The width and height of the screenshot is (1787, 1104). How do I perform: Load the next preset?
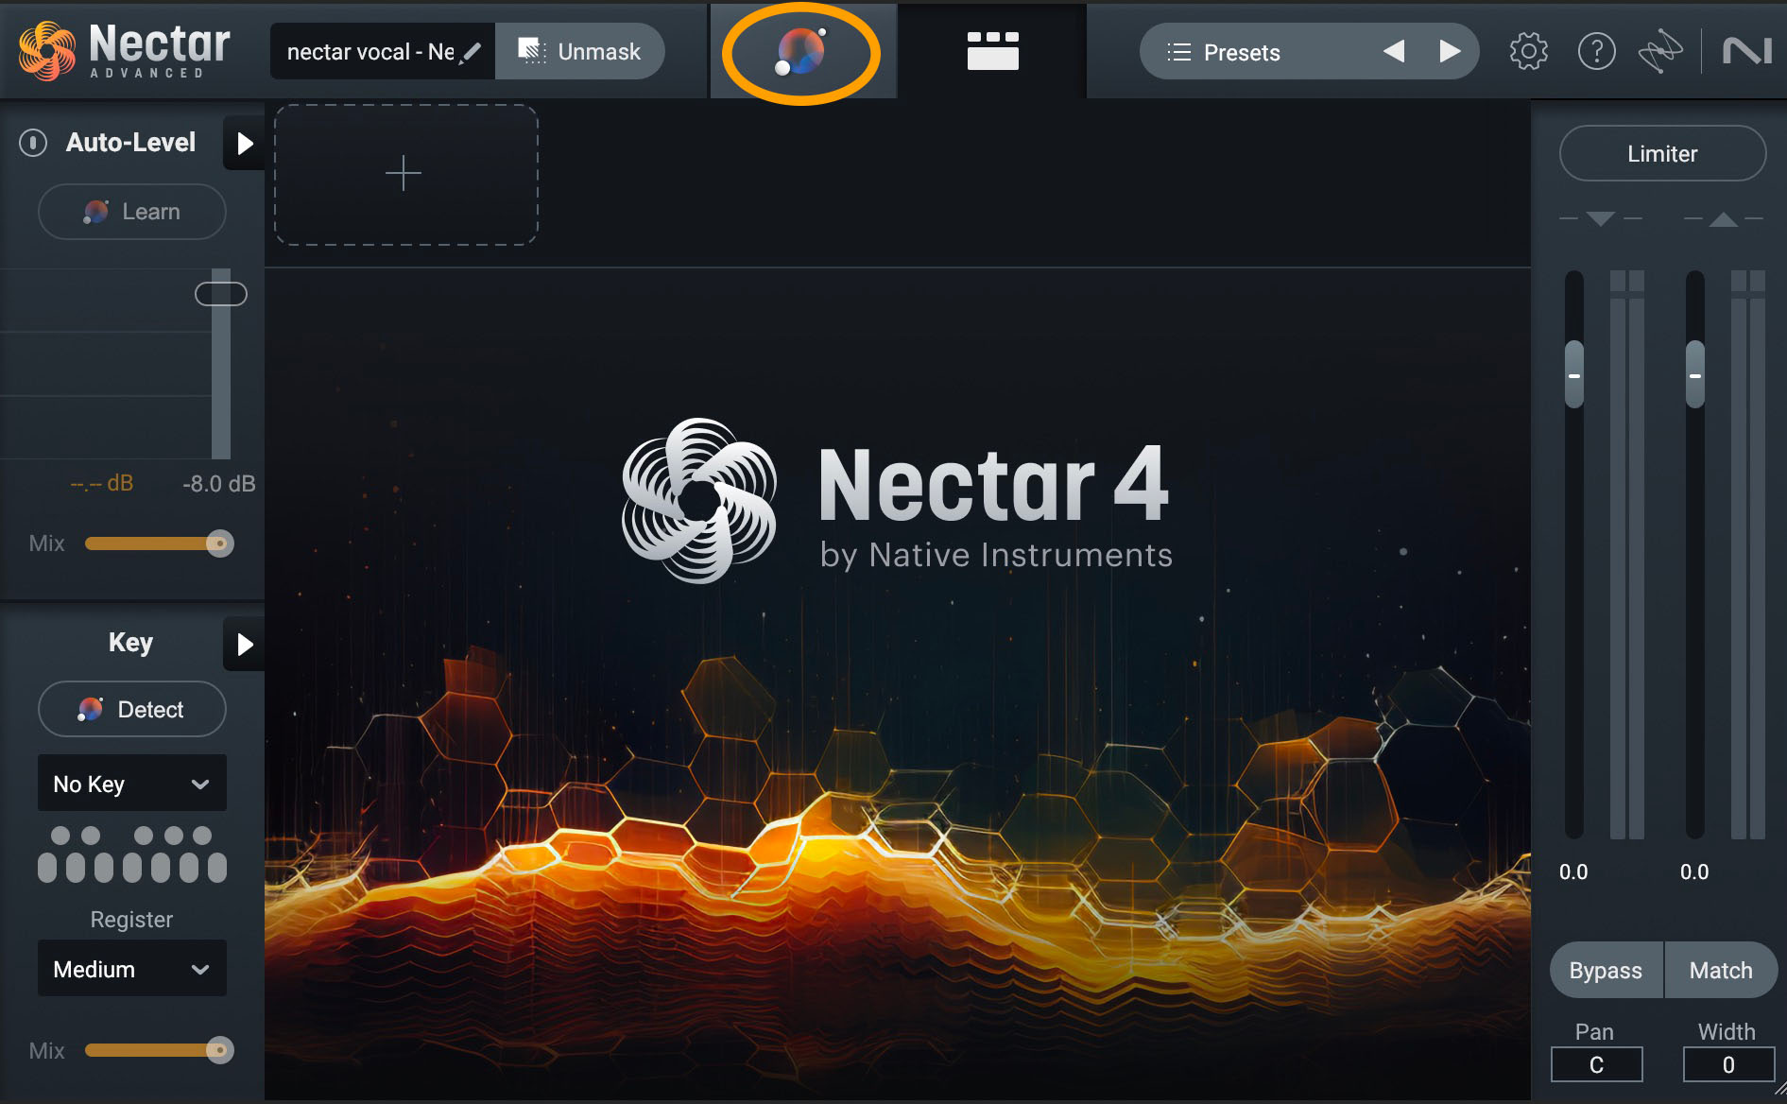1450,51
